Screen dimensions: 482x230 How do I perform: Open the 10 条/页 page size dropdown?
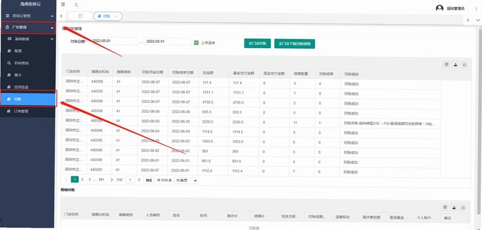click(x=186, y=180)
